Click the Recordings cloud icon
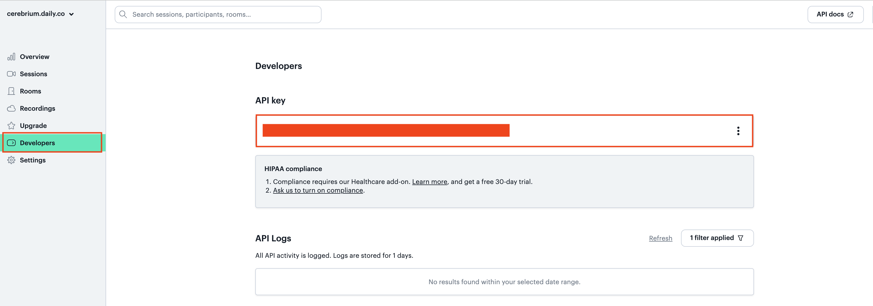Viewport: 873px width, 306px height. (x=11, y=109)
